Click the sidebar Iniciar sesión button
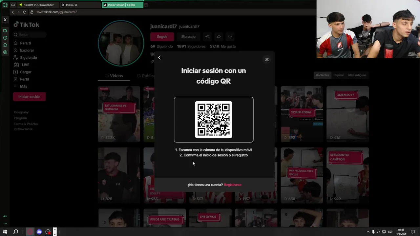Viewport: 420px width, 236px height. tap(29, 97)
